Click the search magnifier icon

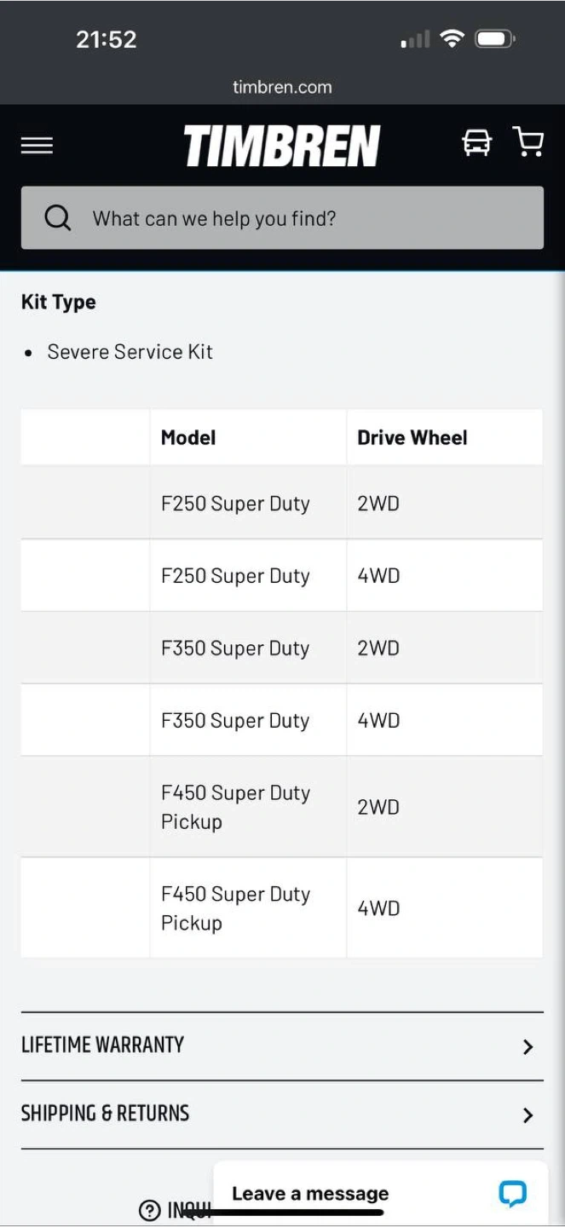point(58,218)
